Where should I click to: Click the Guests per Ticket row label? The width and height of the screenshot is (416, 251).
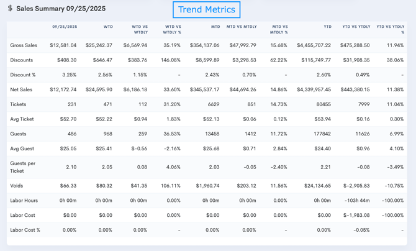(22, 167)
